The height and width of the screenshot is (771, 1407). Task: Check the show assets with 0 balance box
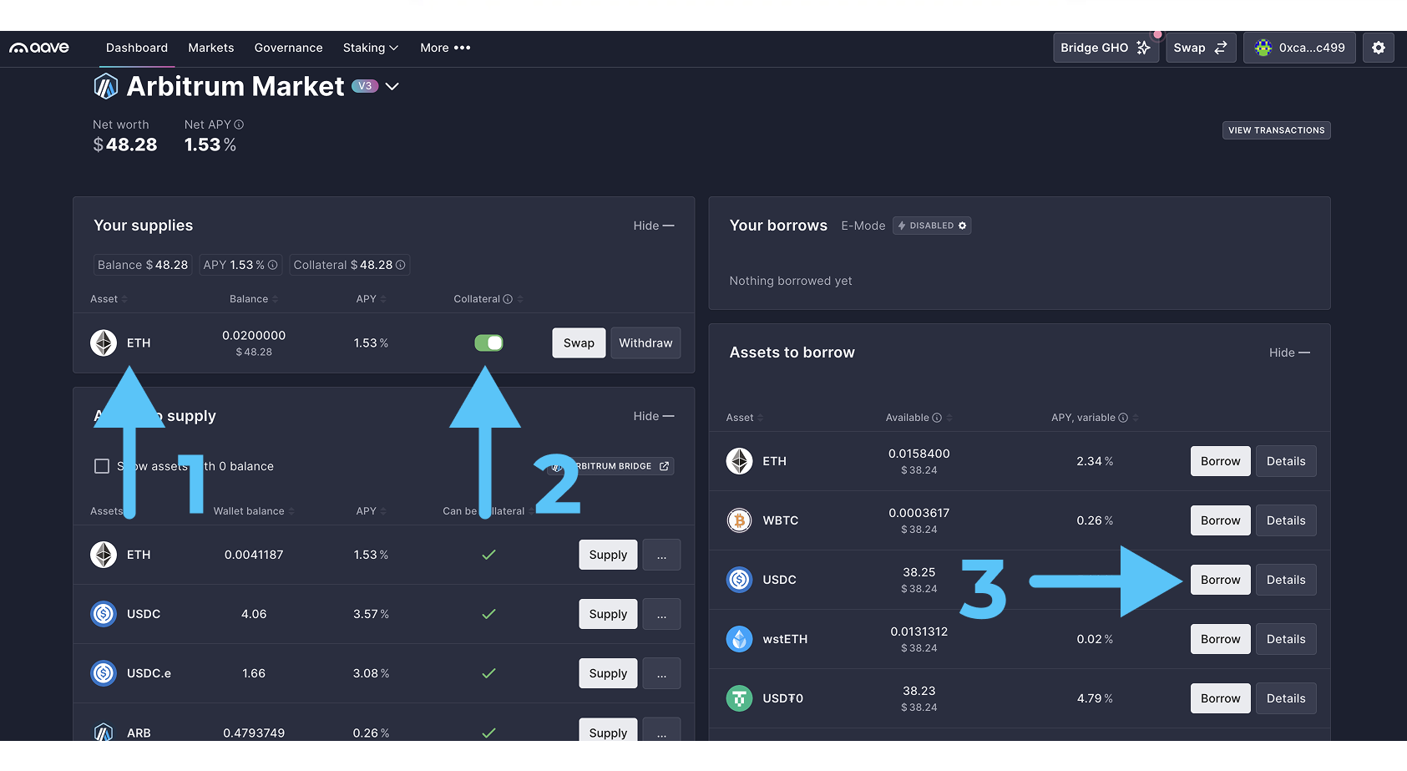pos(102,466)
